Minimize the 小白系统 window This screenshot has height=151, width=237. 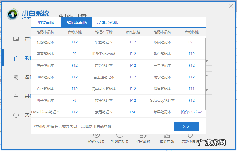coord(222,6)
